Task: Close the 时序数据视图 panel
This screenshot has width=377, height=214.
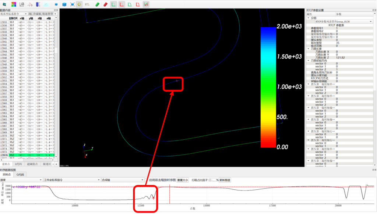Action: (x=375, y=170)
